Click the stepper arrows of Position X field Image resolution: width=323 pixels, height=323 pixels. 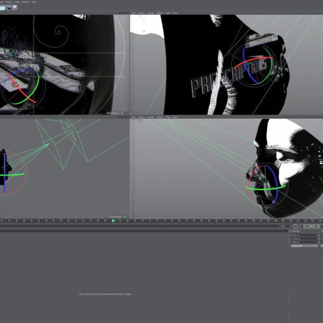coord(318,235)
